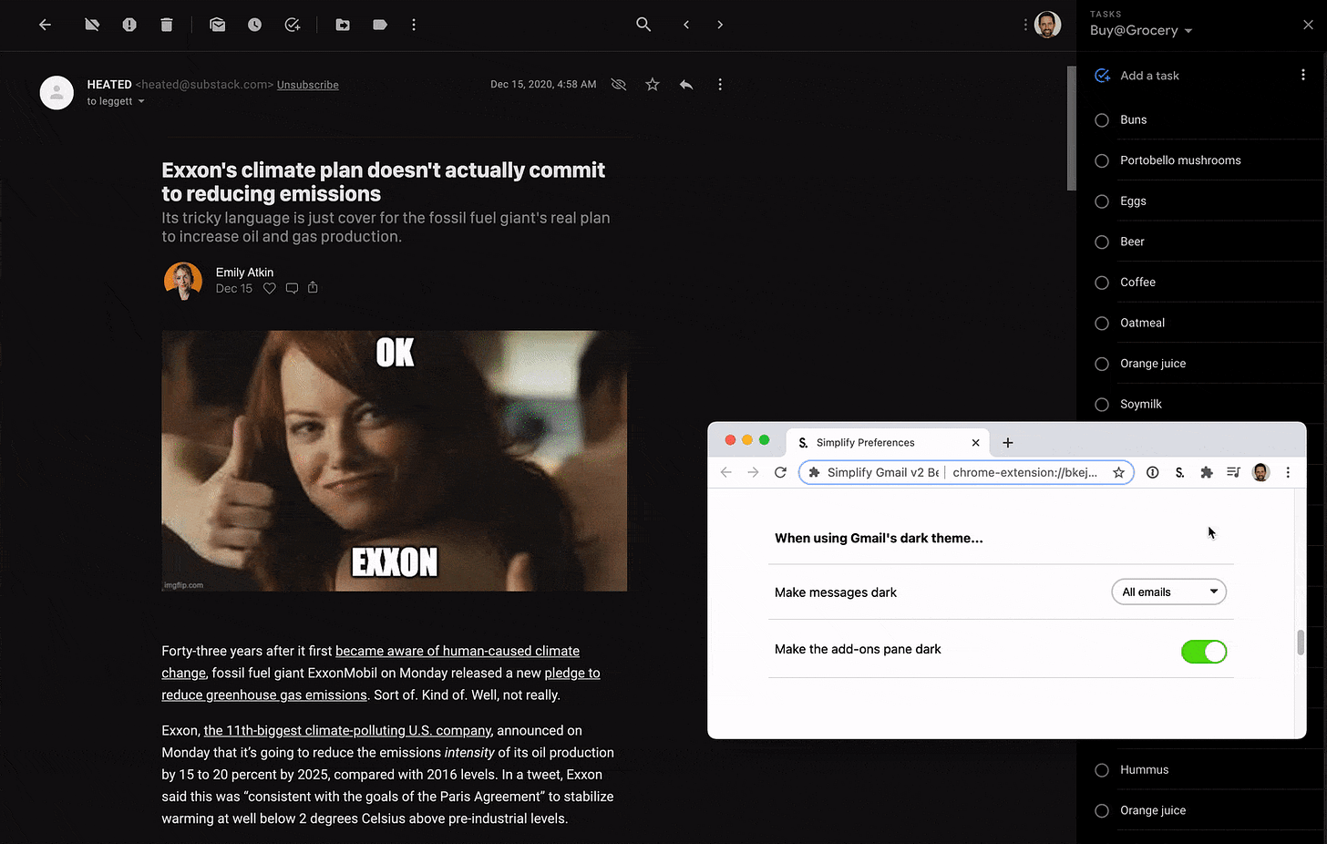
Task: Click the circled 1 extension icon in Chrome
Action: tap(1153, 472)
